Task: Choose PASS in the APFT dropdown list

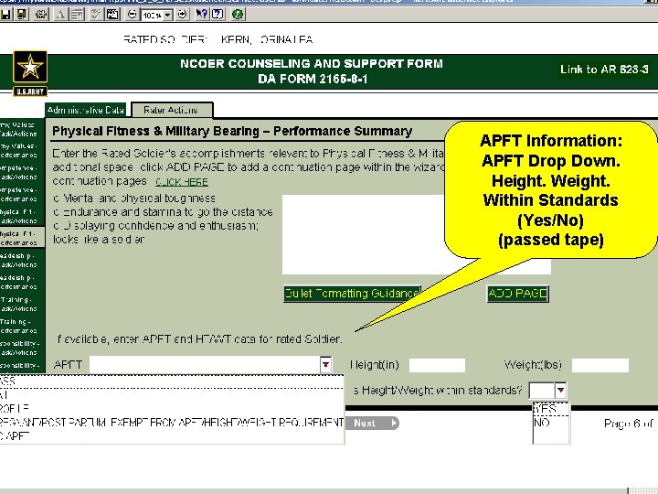Action: pyautogui.click(x=172, y=381)
